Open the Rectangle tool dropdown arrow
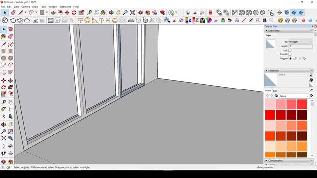 (47, 12)
